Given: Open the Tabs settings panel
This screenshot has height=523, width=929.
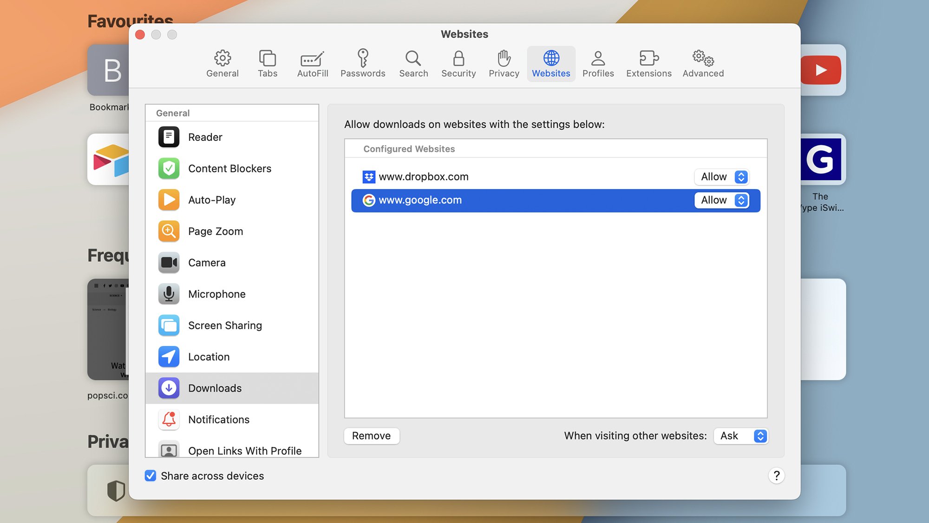Looking at the screenshot, I should tap(268, 62).
